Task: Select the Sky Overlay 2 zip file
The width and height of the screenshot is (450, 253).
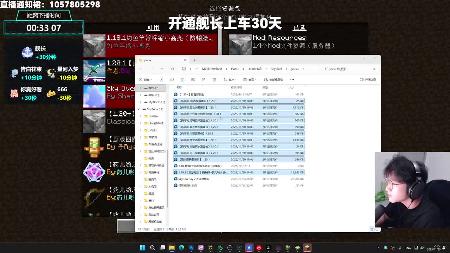Action: pos(239,179)
